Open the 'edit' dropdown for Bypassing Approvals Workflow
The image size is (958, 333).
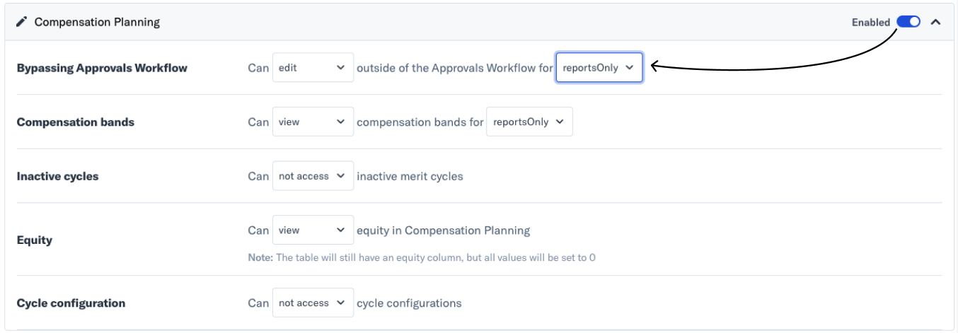(x=313, y=68)
